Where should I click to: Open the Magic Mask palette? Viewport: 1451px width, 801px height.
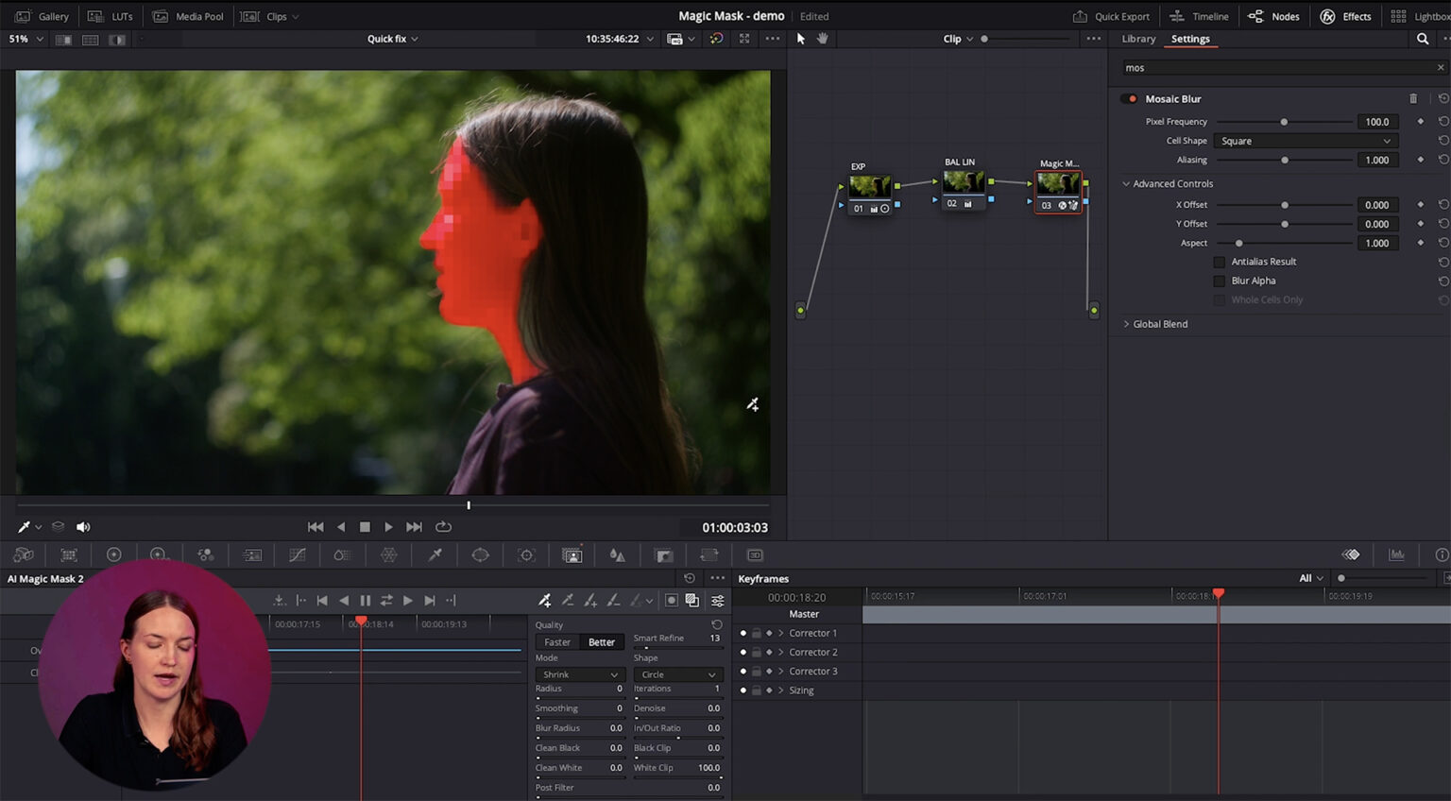[x=572, y=554]
